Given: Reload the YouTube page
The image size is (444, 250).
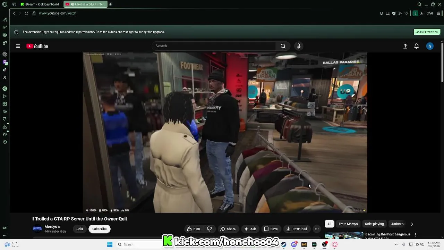Looking at the screenshot, I should pos(26,13).
